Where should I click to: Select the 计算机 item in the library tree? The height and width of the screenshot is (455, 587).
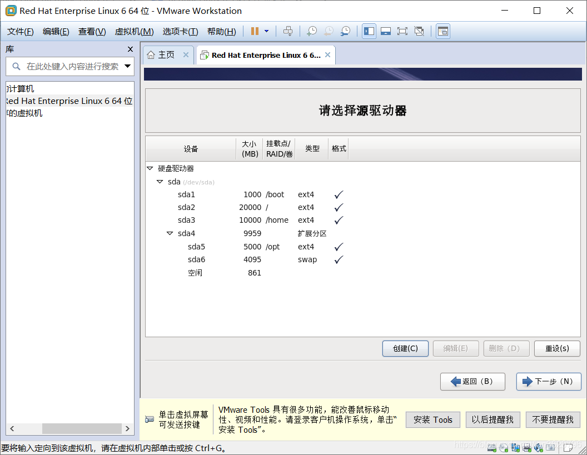(21, 89)
